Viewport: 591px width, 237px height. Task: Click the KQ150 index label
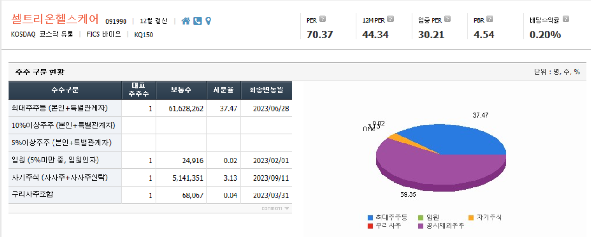pyautogui.click(x=144, y=34)
